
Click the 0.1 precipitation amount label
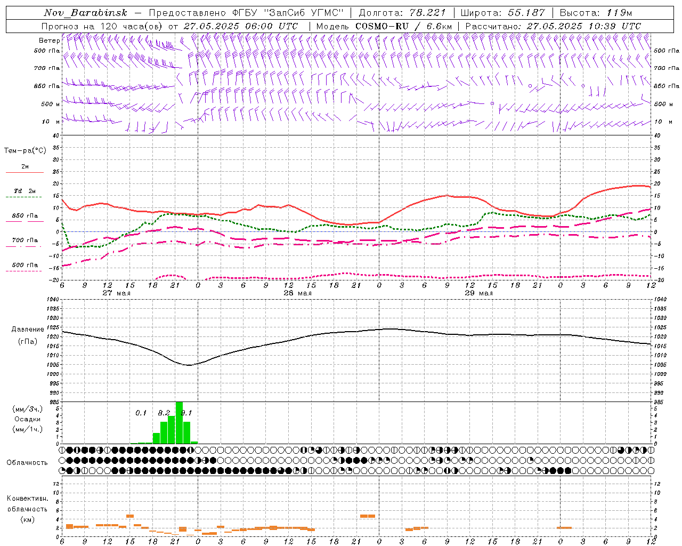point(141,413)
